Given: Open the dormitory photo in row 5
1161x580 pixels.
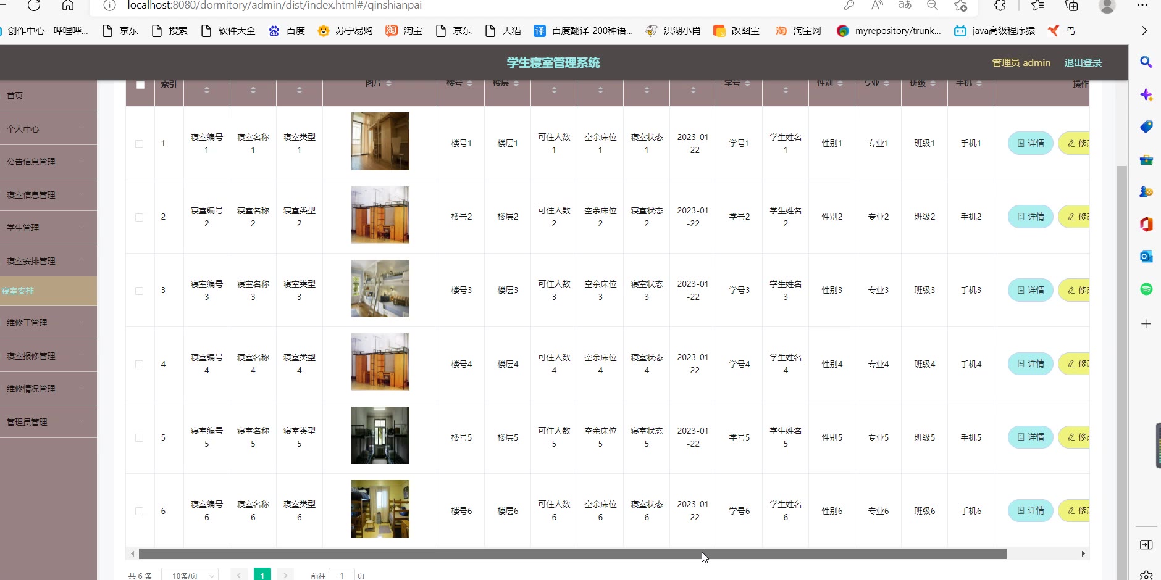Looking at the screenshot, I should pyautogui.click(x=380, y=435).
